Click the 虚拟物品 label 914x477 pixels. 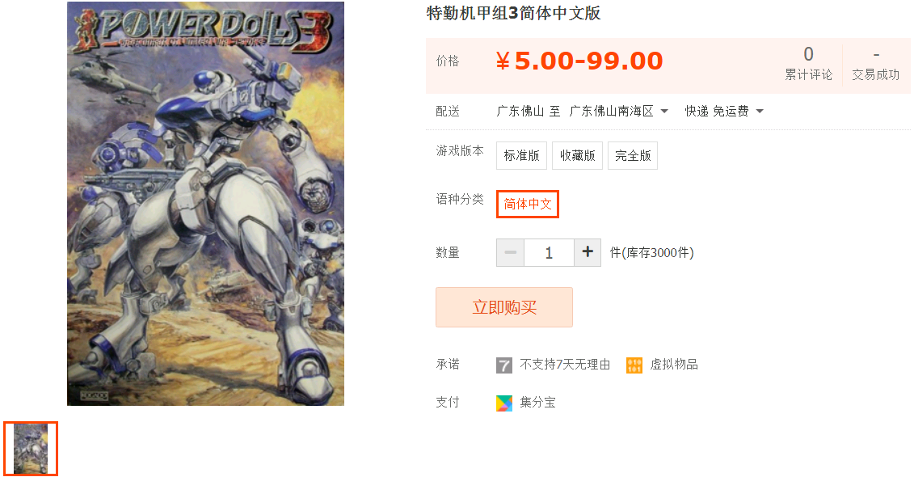(x=674, y=365)
